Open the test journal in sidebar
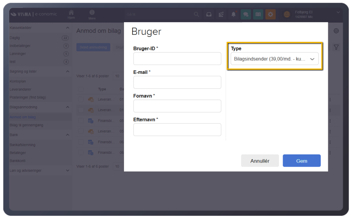 pyautogui.click(x=13, y=62)
